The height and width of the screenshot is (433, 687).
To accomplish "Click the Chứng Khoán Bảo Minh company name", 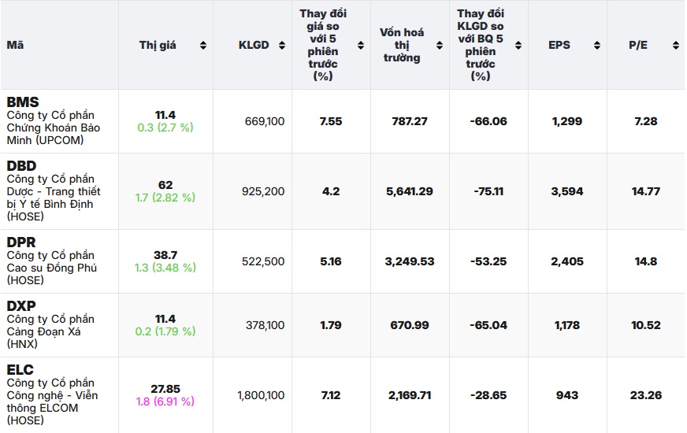I will click(x=53, y=128).
